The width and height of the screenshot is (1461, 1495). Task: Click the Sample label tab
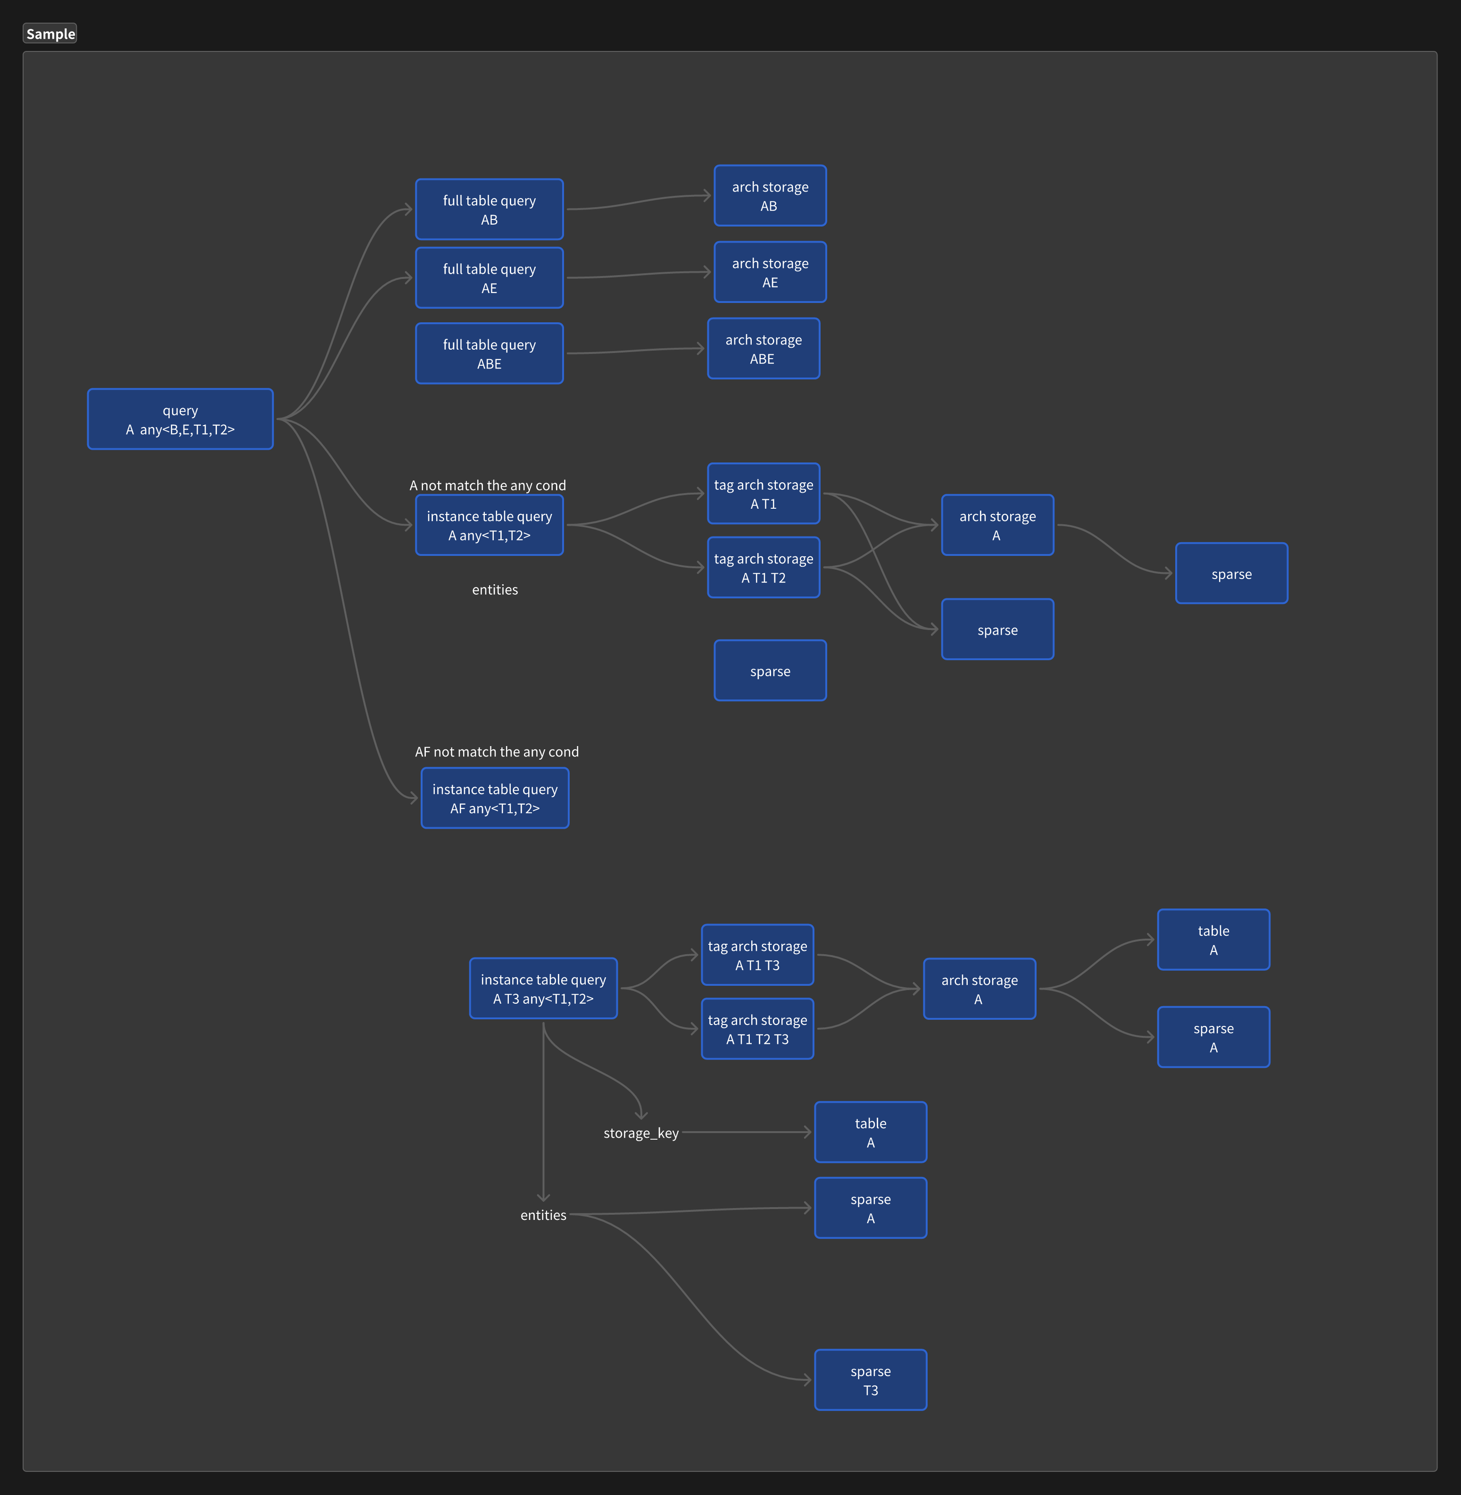[50, 34]
